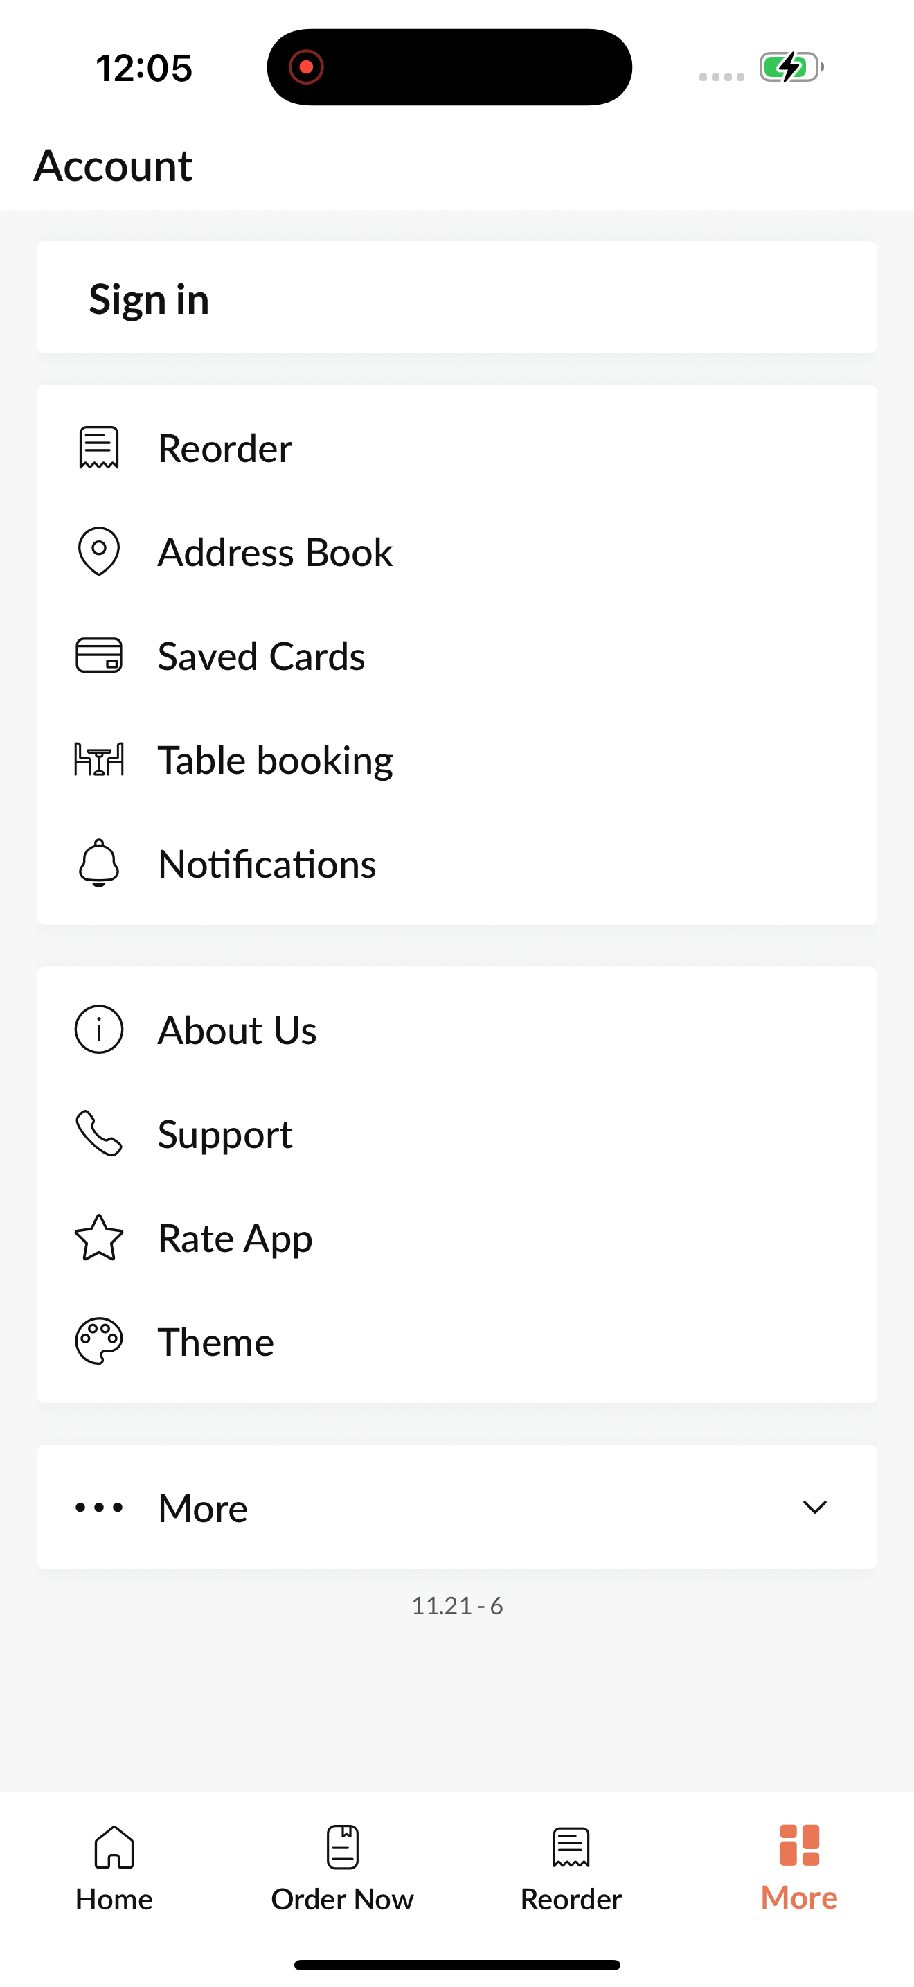Tap the screen recording indicator in status bar
This screenshot has width=914, height=1987.
point(306,67)
